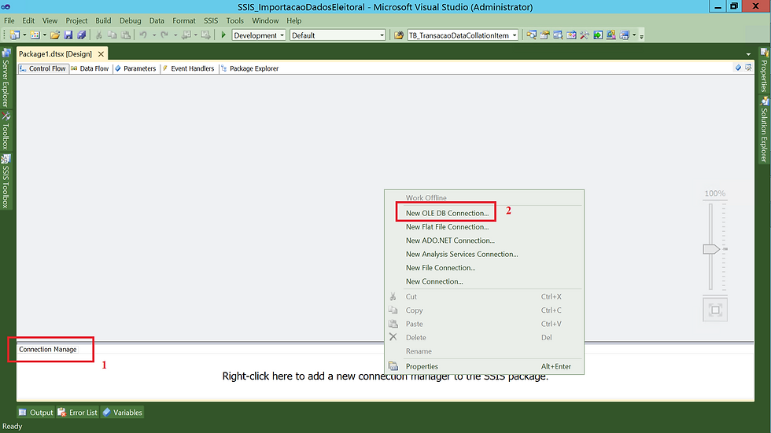771x433 pixels.
Task: Click the Navigate Backward toolbar icon
Action: pos(186,35)
